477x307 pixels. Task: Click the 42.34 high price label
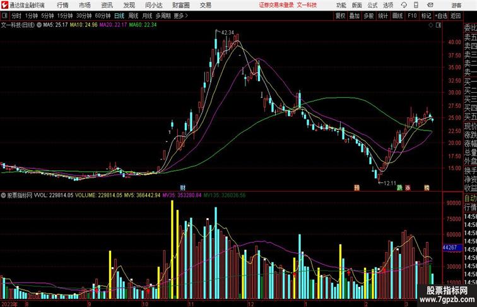228,33
